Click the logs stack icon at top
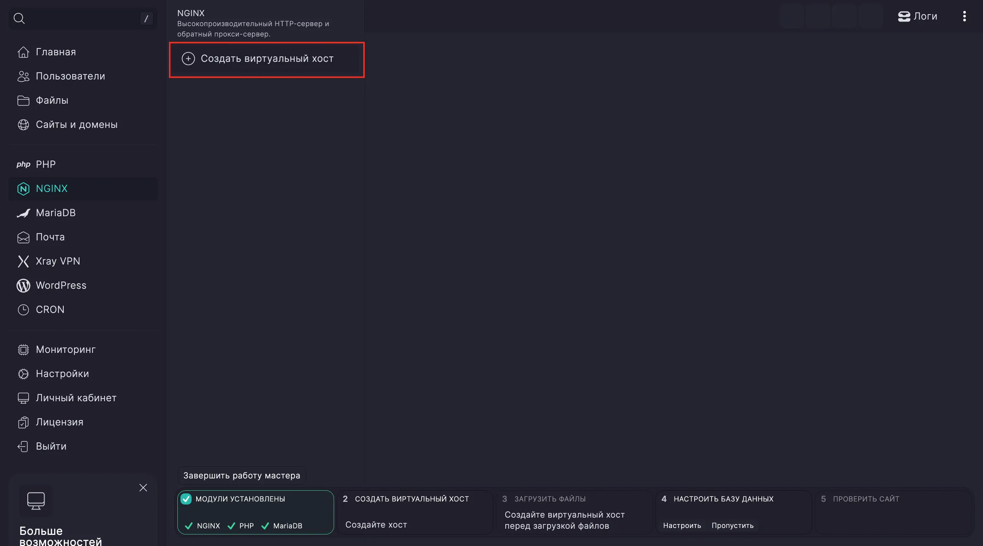Image resolution: width=983 pixels, height=546 pixels. click(x=904, y=17)
